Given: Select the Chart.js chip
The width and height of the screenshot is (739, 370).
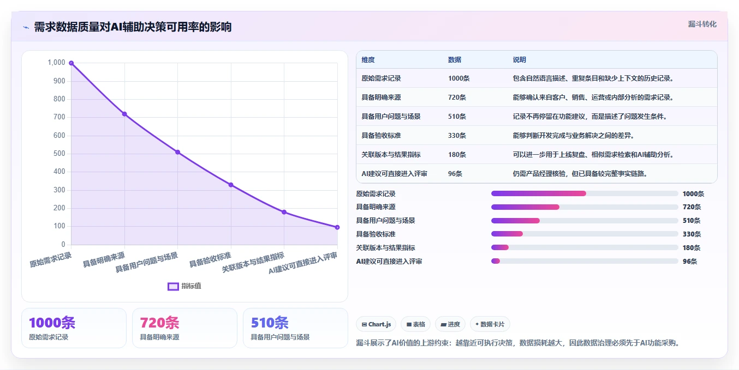Looking at the screenshot, I should [x=377, y=324].
